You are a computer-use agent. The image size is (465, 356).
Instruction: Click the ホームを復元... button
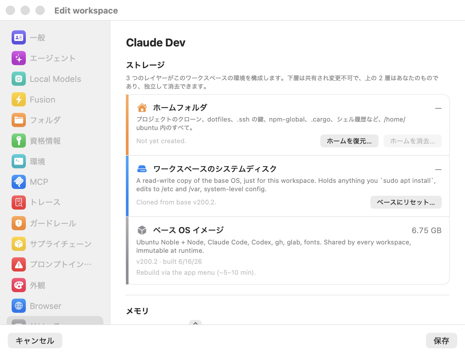pos(349,141)
